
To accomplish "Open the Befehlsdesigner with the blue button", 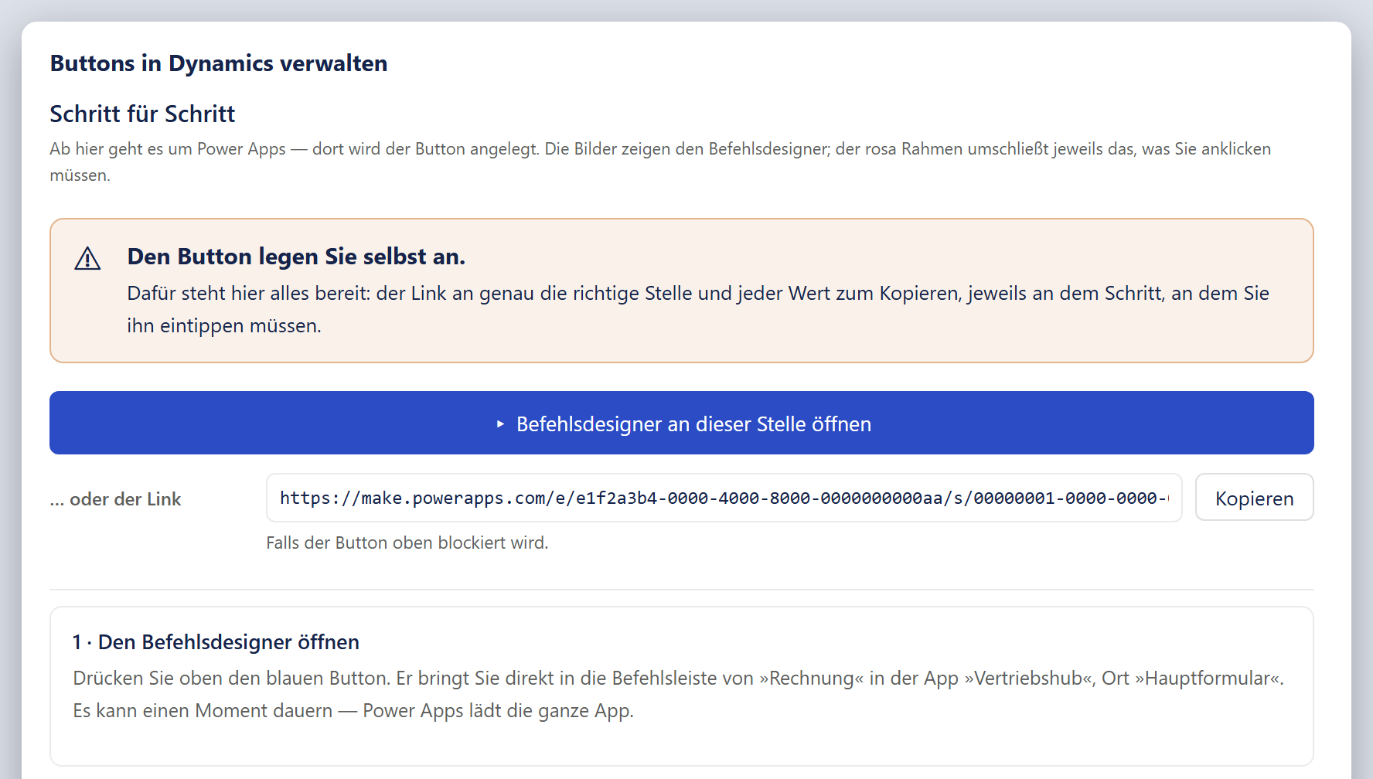I will click(x=681, y=423).
